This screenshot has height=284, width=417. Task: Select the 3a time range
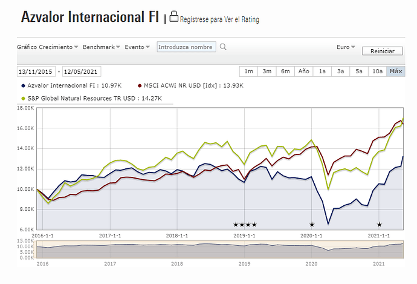(340, 71)
